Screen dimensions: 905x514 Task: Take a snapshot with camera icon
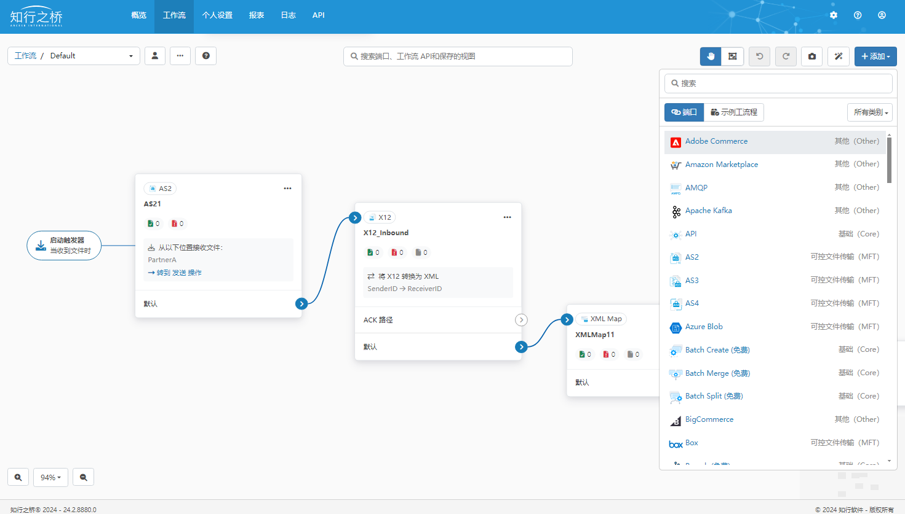pyautogui.click(x=812, y=56)
